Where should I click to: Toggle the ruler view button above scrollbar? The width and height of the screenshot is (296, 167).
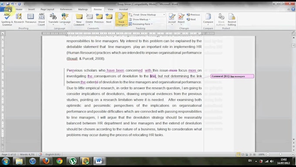point(293,34)
